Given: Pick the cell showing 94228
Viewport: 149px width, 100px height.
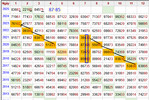Looking at the screenshot, I should click(16, 59).
